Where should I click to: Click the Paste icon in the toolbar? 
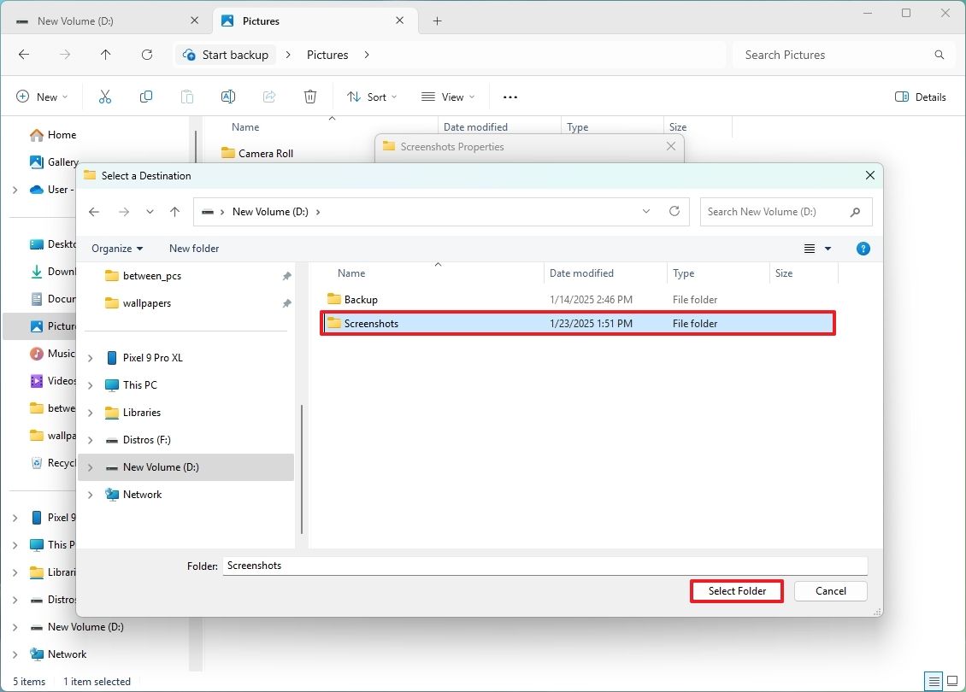(186, 97)
